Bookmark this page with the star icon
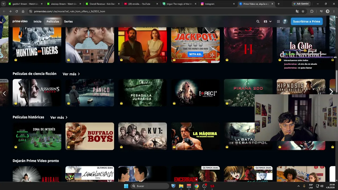 point(303,11)
